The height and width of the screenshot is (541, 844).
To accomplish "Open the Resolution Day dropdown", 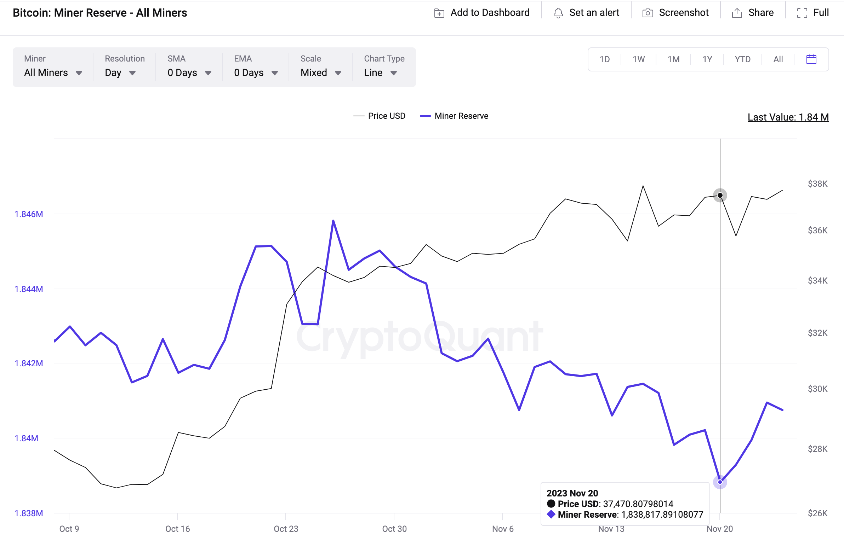I will (x=120, y=72).
